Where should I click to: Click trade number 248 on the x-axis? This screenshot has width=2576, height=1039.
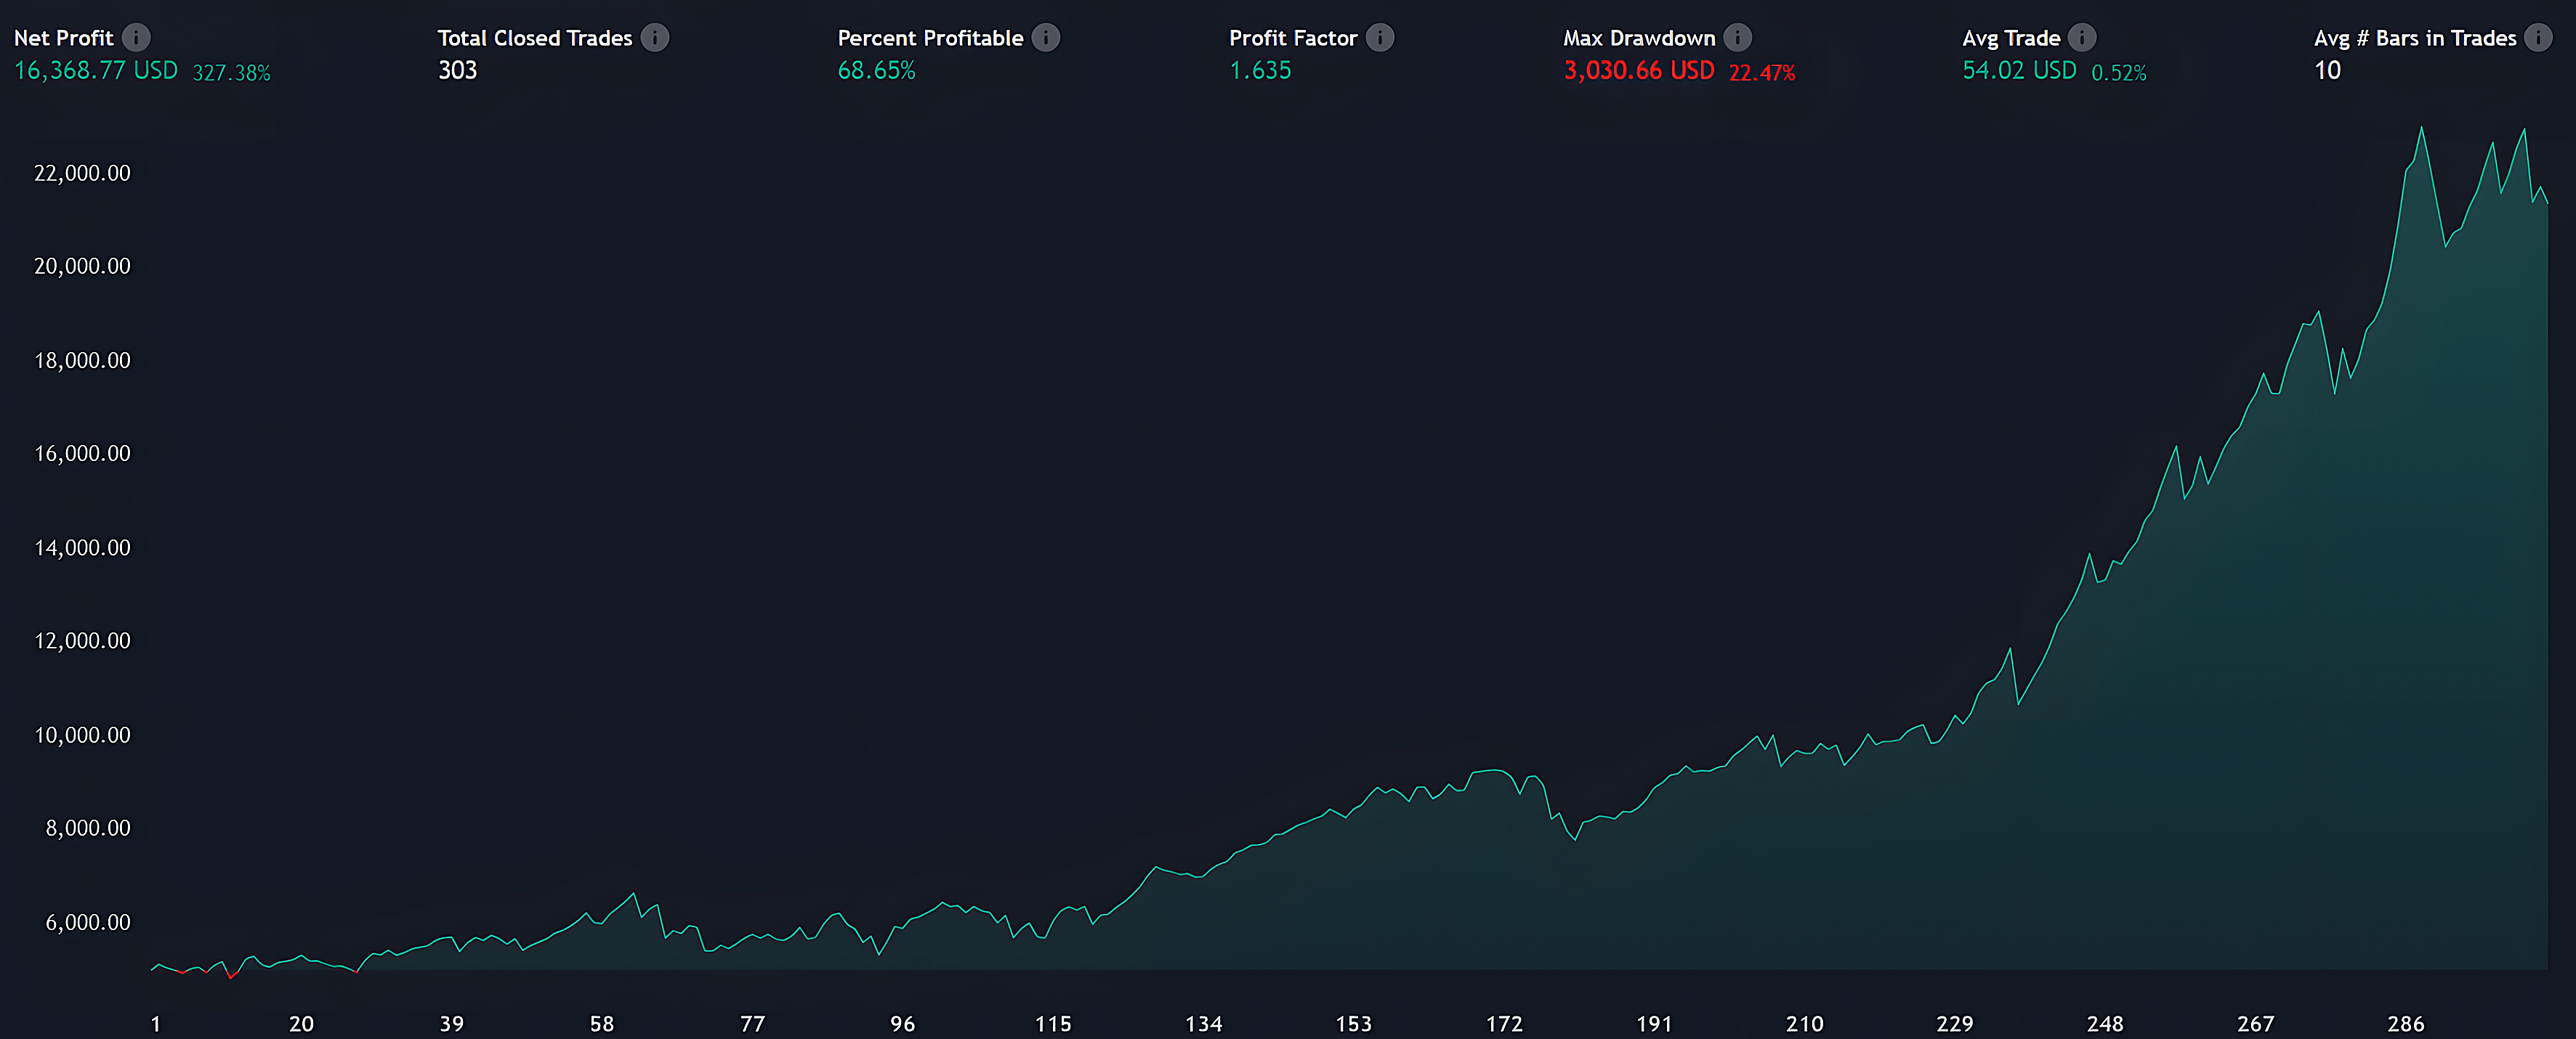2105,1024
